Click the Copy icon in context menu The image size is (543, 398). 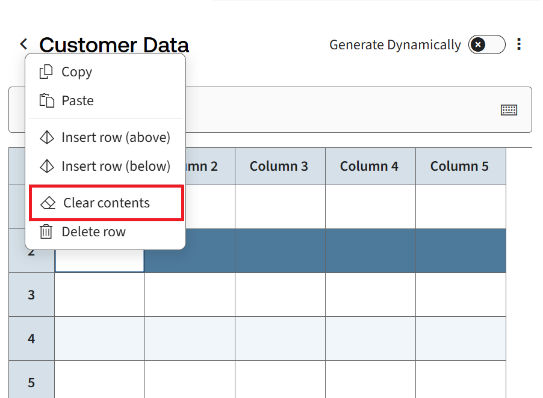coord(46,72)
